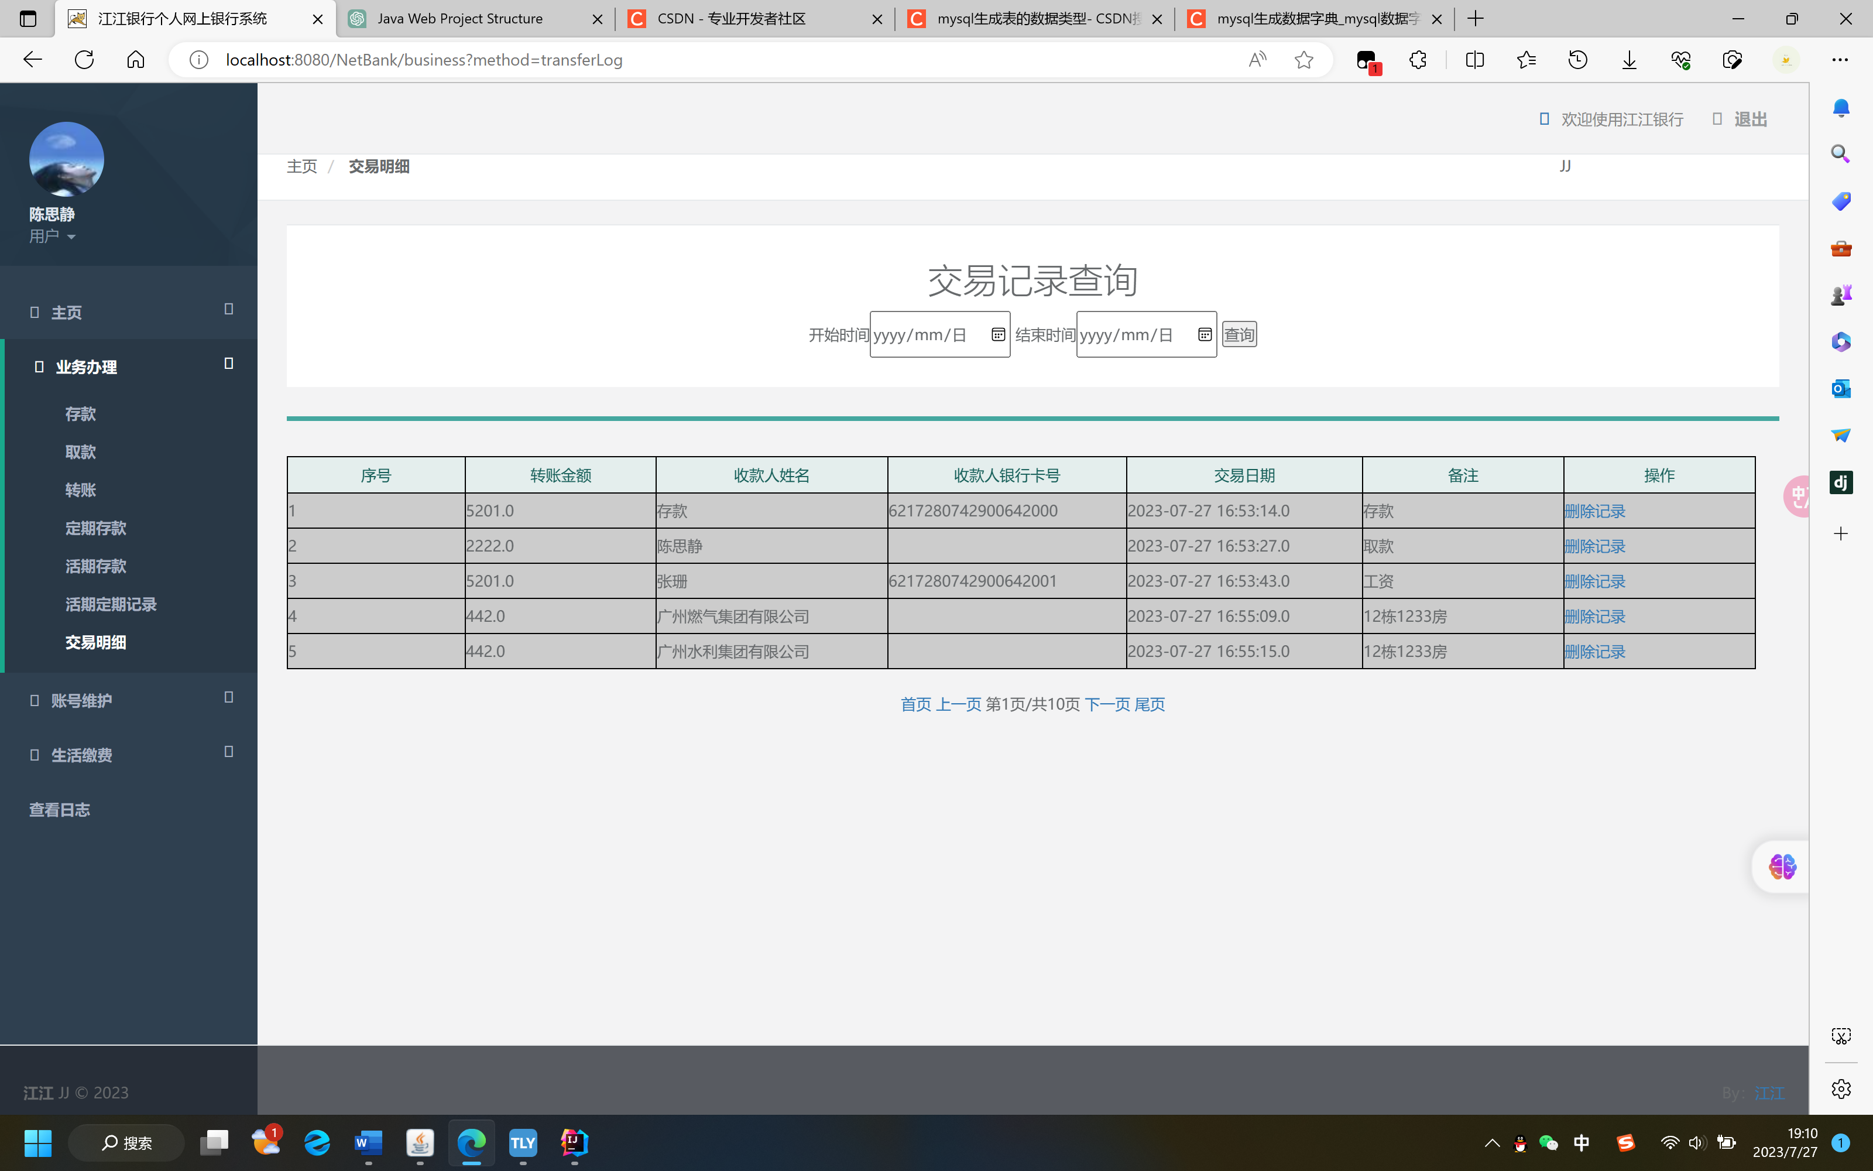
Task: Activate the read aloud icon
Action: 1258,60
